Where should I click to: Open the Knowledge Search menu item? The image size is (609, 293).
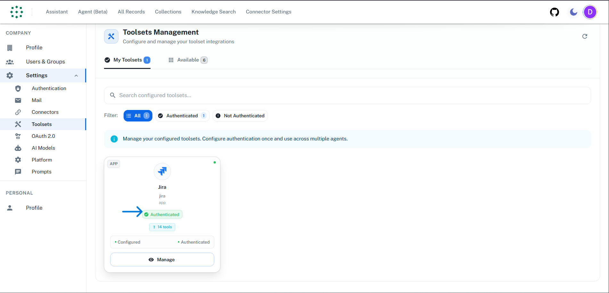tap(214, 12)
